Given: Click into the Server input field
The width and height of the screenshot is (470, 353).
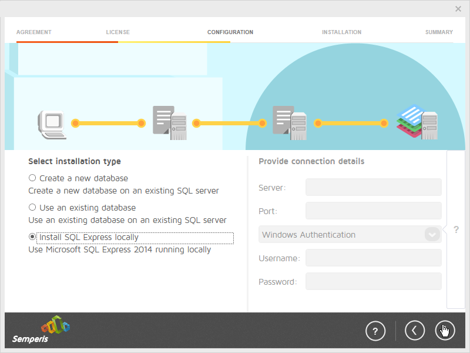Looking at the screenshot, I should (x=373, y=188).
